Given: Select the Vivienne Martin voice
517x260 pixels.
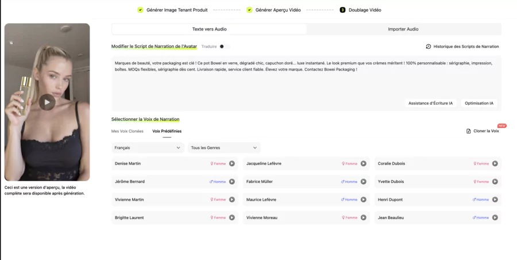Looking at the screenshot, I should [x=175, y=200].
